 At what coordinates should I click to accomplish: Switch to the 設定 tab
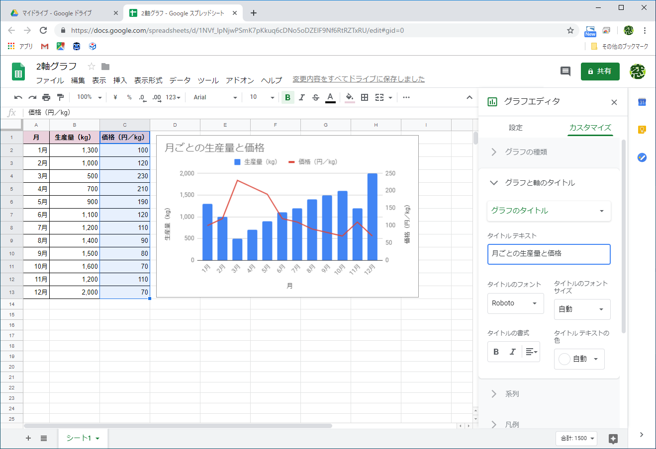(x=515, y=128)
